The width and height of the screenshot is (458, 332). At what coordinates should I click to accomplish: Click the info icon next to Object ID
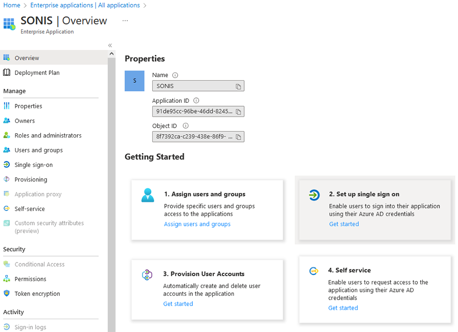(185, 126)
